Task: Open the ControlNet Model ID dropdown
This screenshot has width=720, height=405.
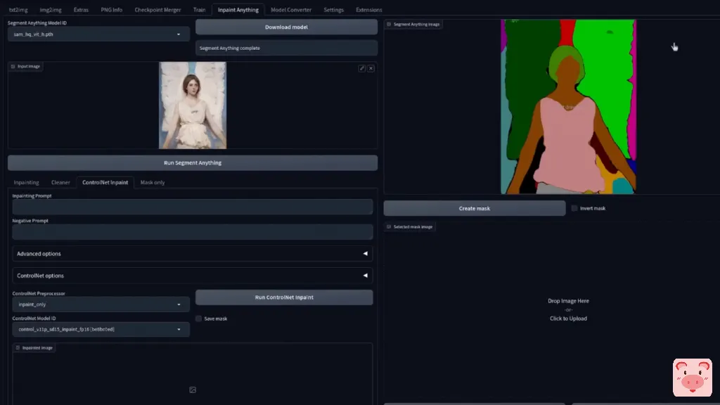Action: click(x=101, y=329)
